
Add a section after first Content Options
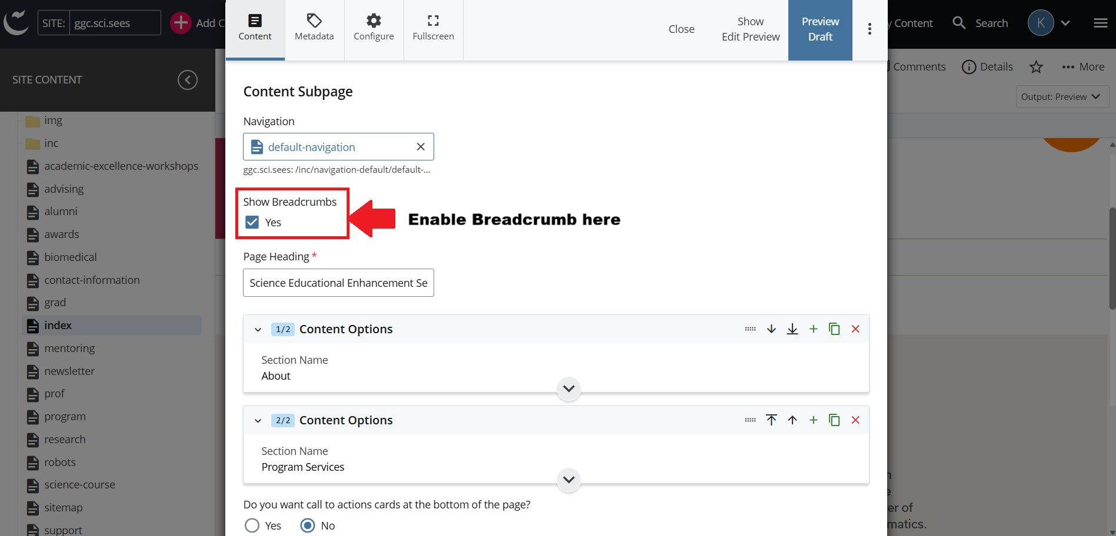click(x=813, y=329)
